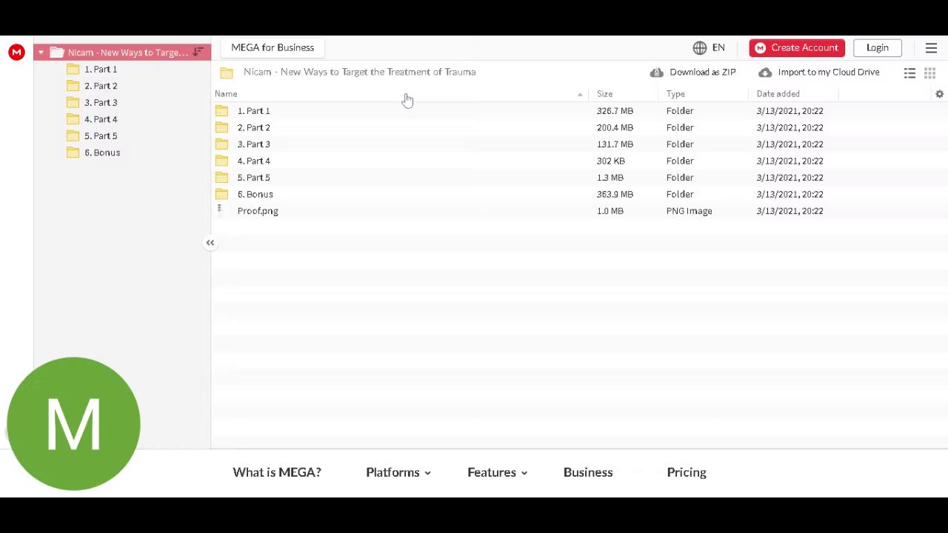Click the folder icon of 6. Bonus row
The width and height of the screenshot is (948, 533).
click(x=221, y=194)
